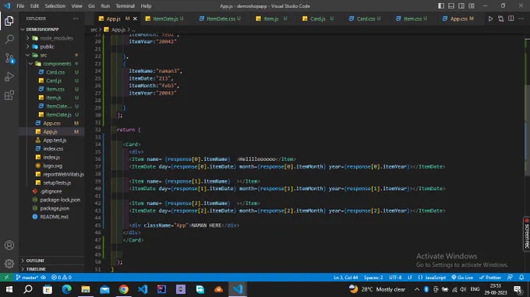
Task: Open Microsoft Edge from taskbar
Action: [x=66, y=289]
